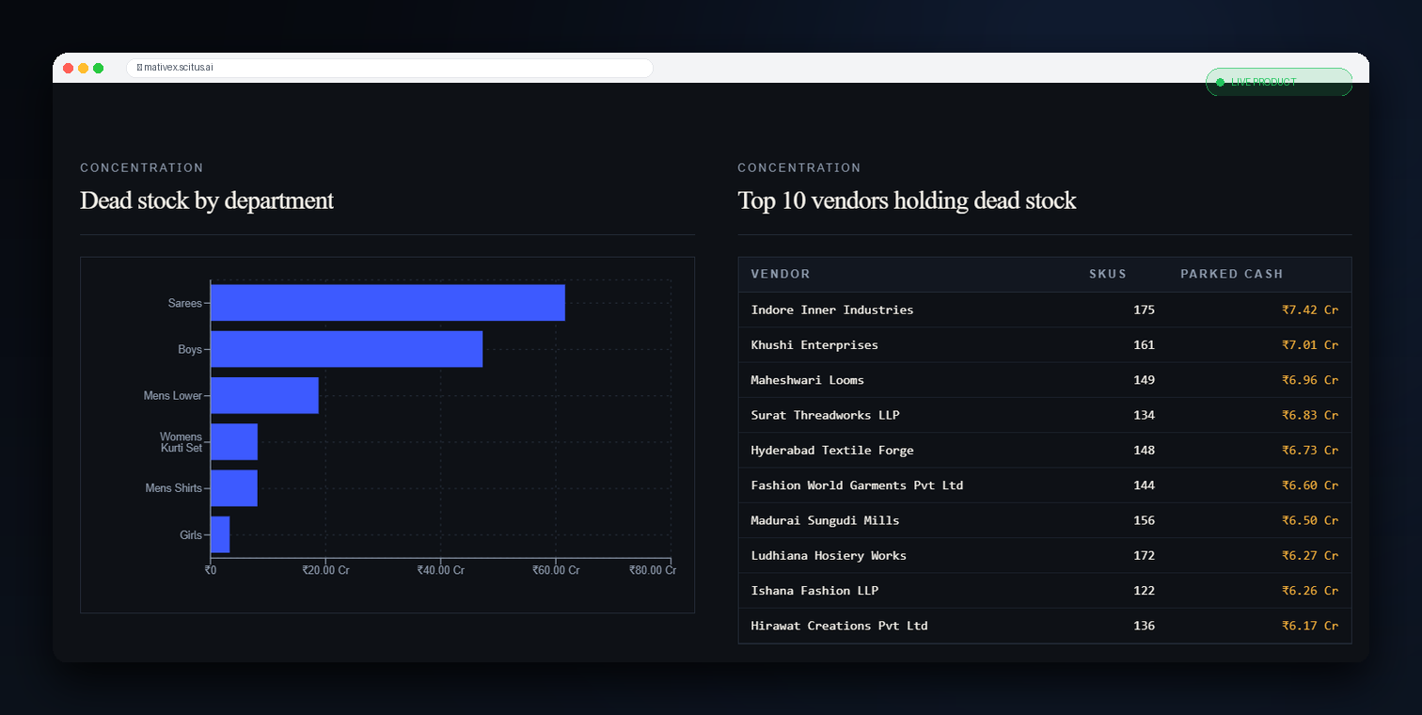Screen dimensions: 1422x715
Task: Select the Fashion World Garments Pvt Ltd row
Action: pyautogui.click(x=1045, y=485)
